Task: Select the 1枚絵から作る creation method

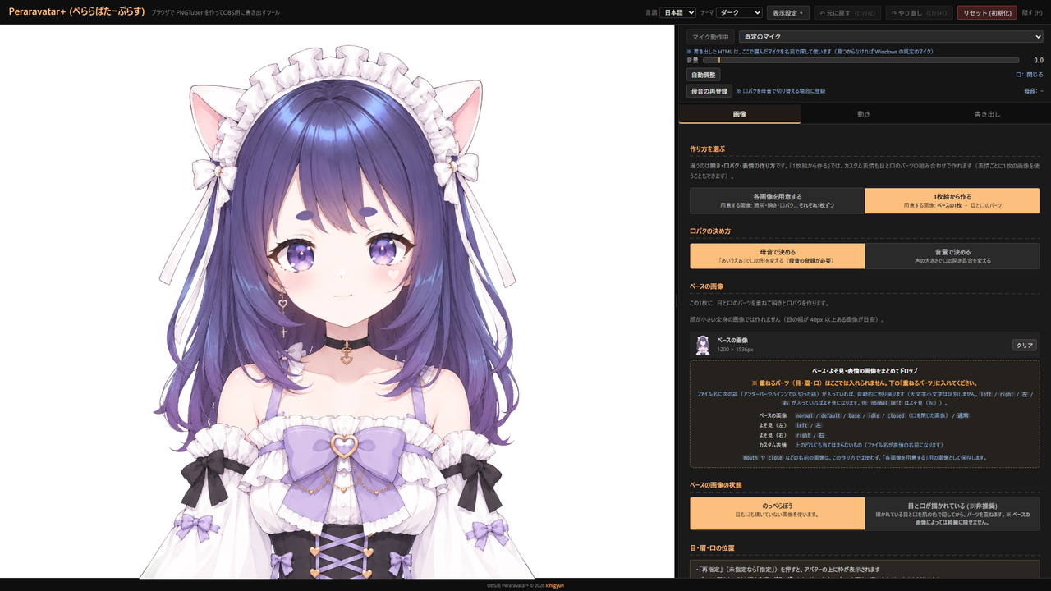Action: 952,200
